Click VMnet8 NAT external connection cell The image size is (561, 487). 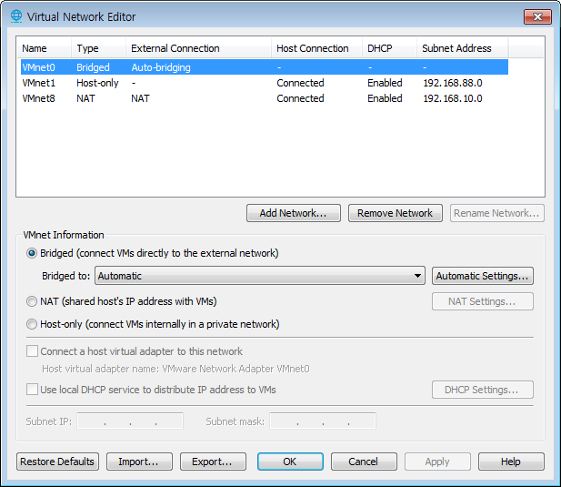[x=140, y=98]
